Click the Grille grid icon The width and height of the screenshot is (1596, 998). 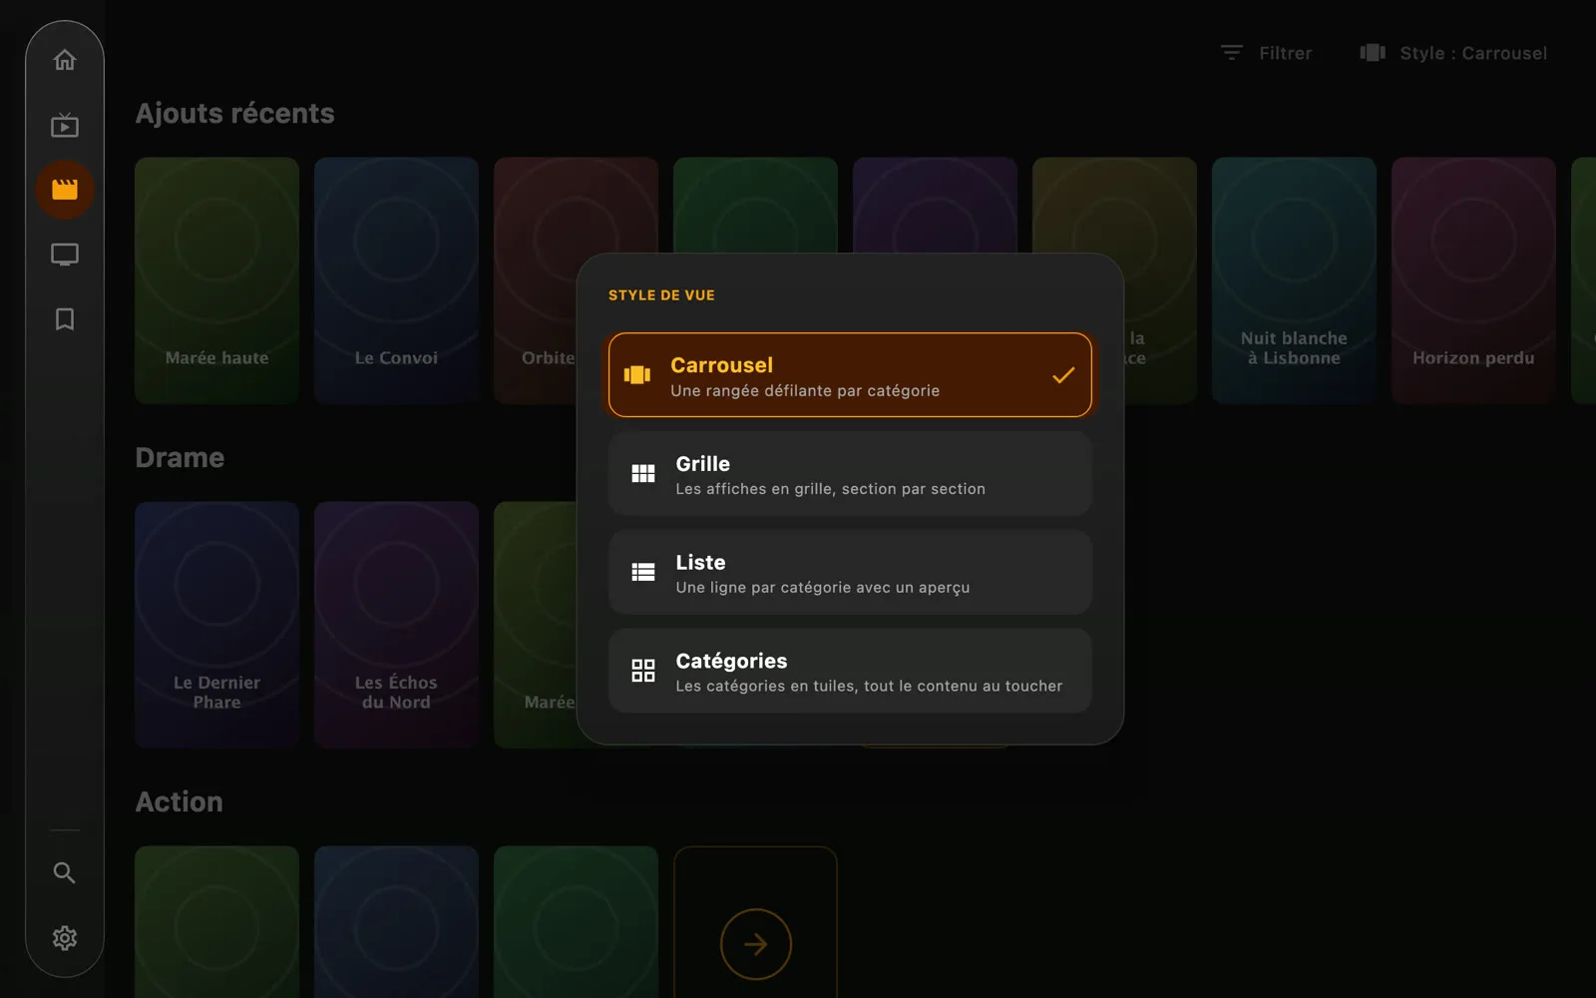coord(643,474)
